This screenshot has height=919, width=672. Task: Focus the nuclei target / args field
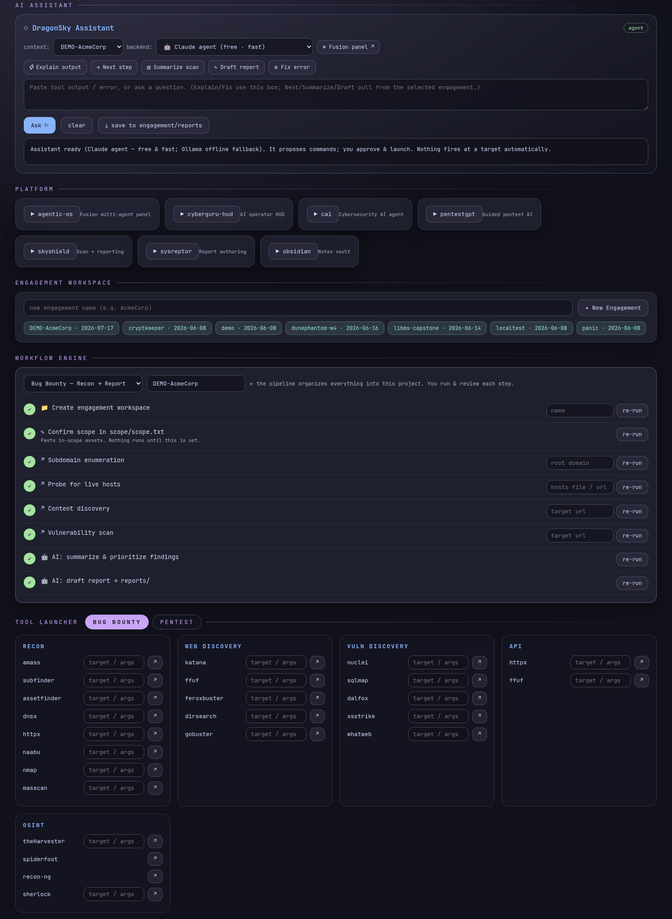pos(438,662)
